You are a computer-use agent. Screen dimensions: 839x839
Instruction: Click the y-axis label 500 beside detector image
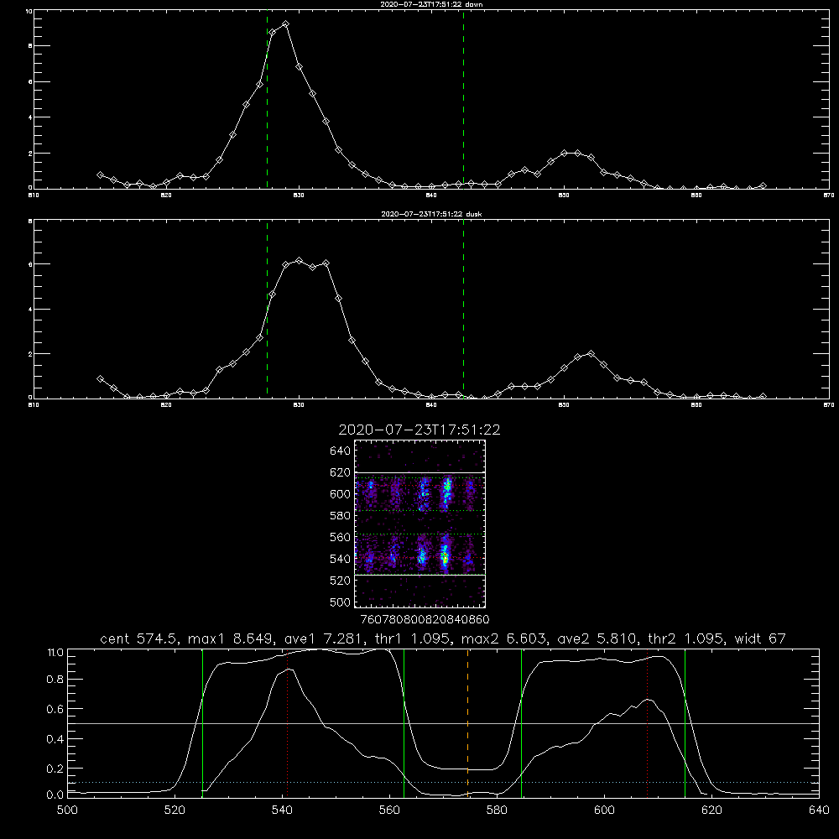(340, 602)
